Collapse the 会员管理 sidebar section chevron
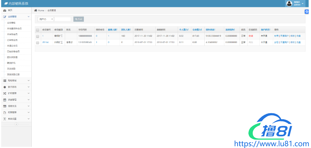This screenshot has width=311, height=148. click(29, 17)
